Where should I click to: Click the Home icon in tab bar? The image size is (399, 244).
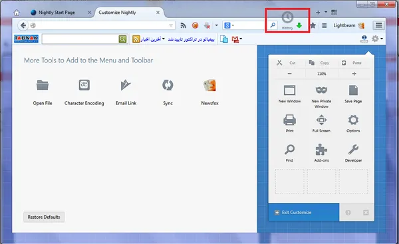[17, 13]
